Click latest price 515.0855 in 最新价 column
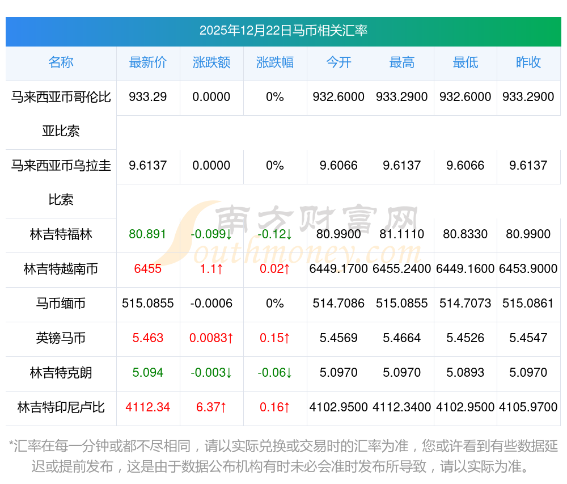 (x=147, y=304)
